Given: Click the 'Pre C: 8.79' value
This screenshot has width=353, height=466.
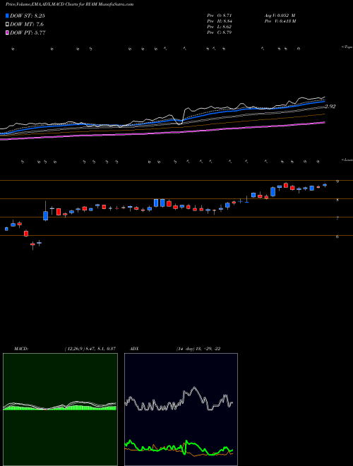Looking at the screenshot, I should (220, 32).
